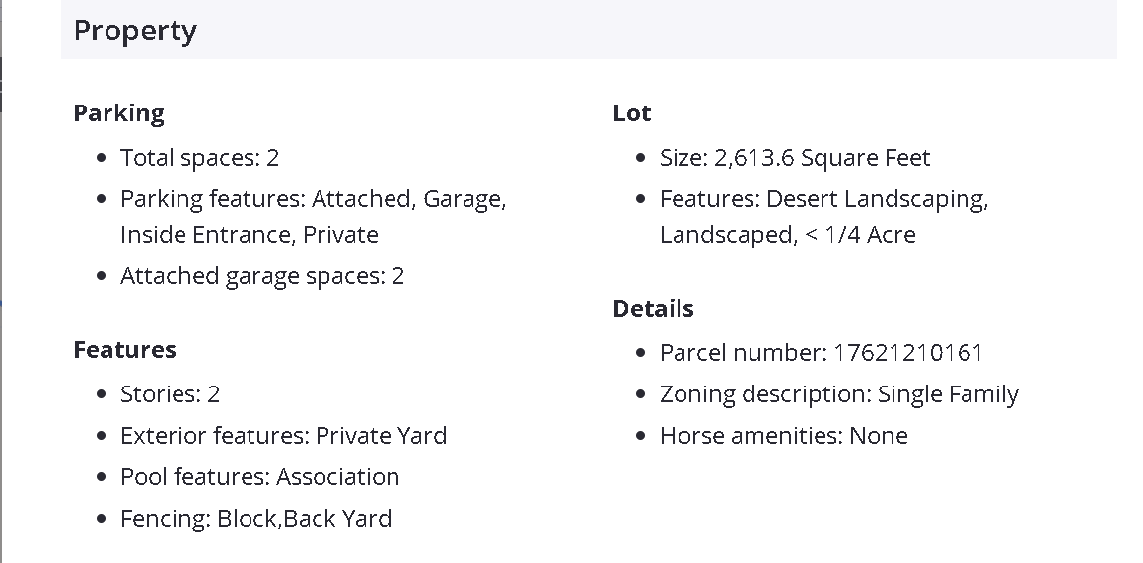1143x563 pixels.
Task: Click the Property section header
Action: tap(135, 31)
